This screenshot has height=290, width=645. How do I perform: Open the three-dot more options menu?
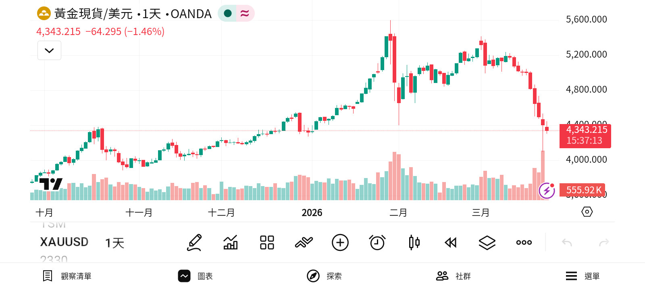coord(524,242)
